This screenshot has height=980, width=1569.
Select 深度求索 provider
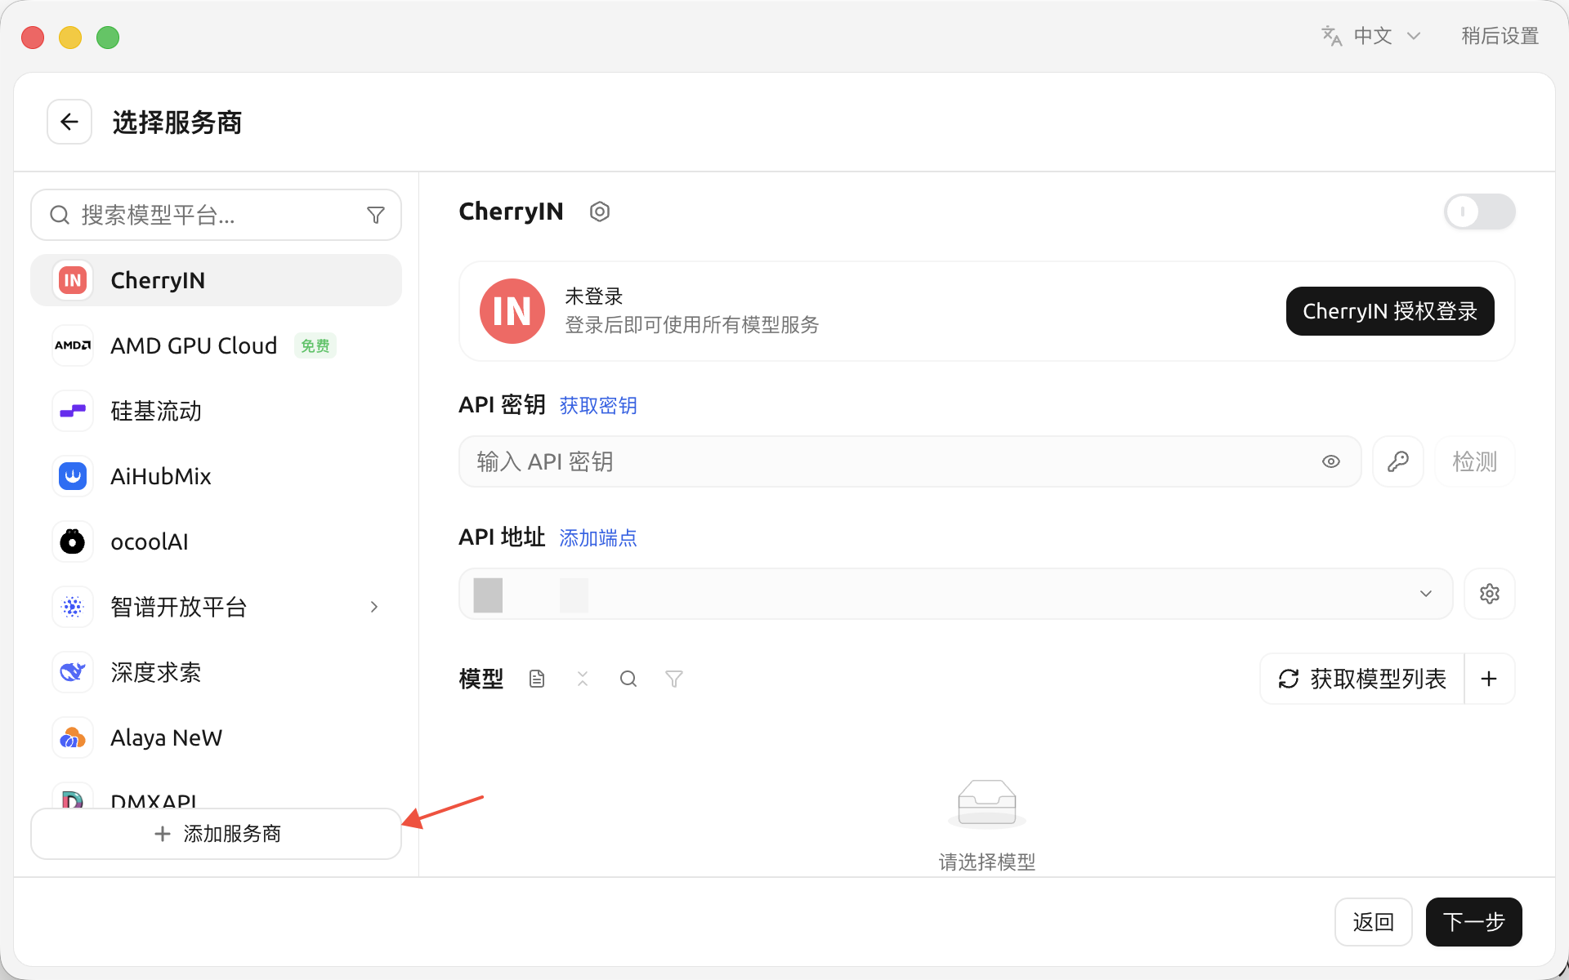(216, 672)
